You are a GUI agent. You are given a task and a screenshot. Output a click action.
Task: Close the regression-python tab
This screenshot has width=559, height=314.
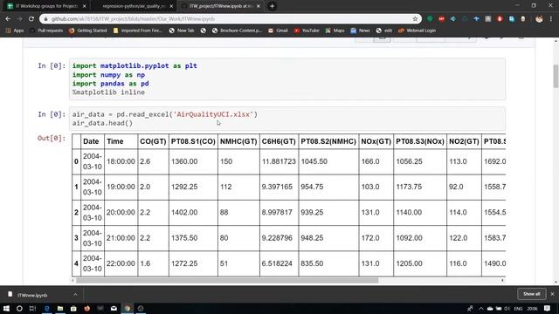coord(171,6)
